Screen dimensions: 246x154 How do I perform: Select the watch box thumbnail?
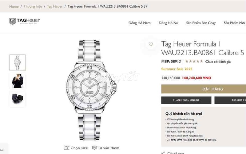(18, 99)
